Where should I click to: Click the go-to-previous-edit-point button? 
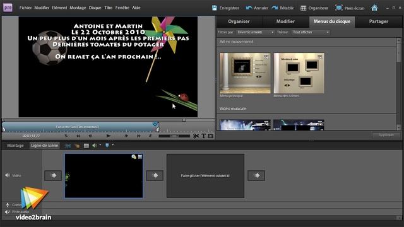66,136
